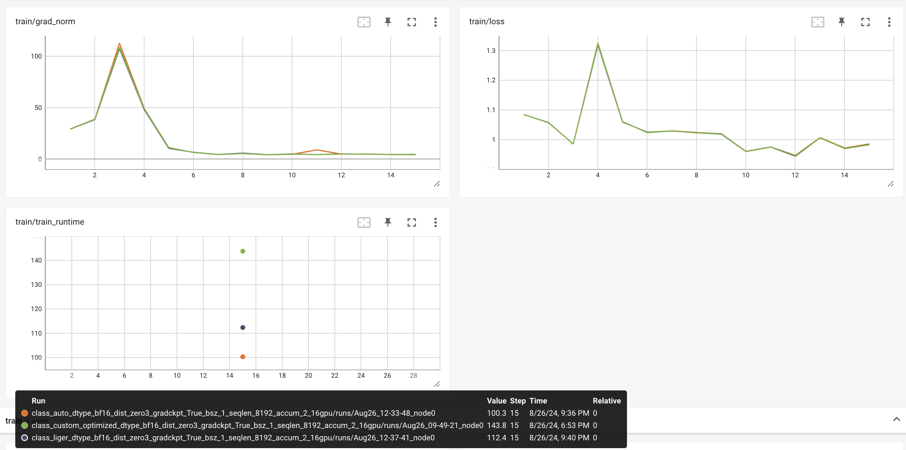This screenshot has height=450, width=906.
Task: Collapse the train section with chevron
Action: pos(896,419)
